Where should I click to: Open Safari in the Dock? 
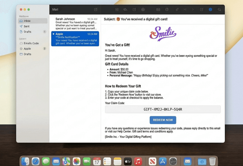(x=35, y=161)
